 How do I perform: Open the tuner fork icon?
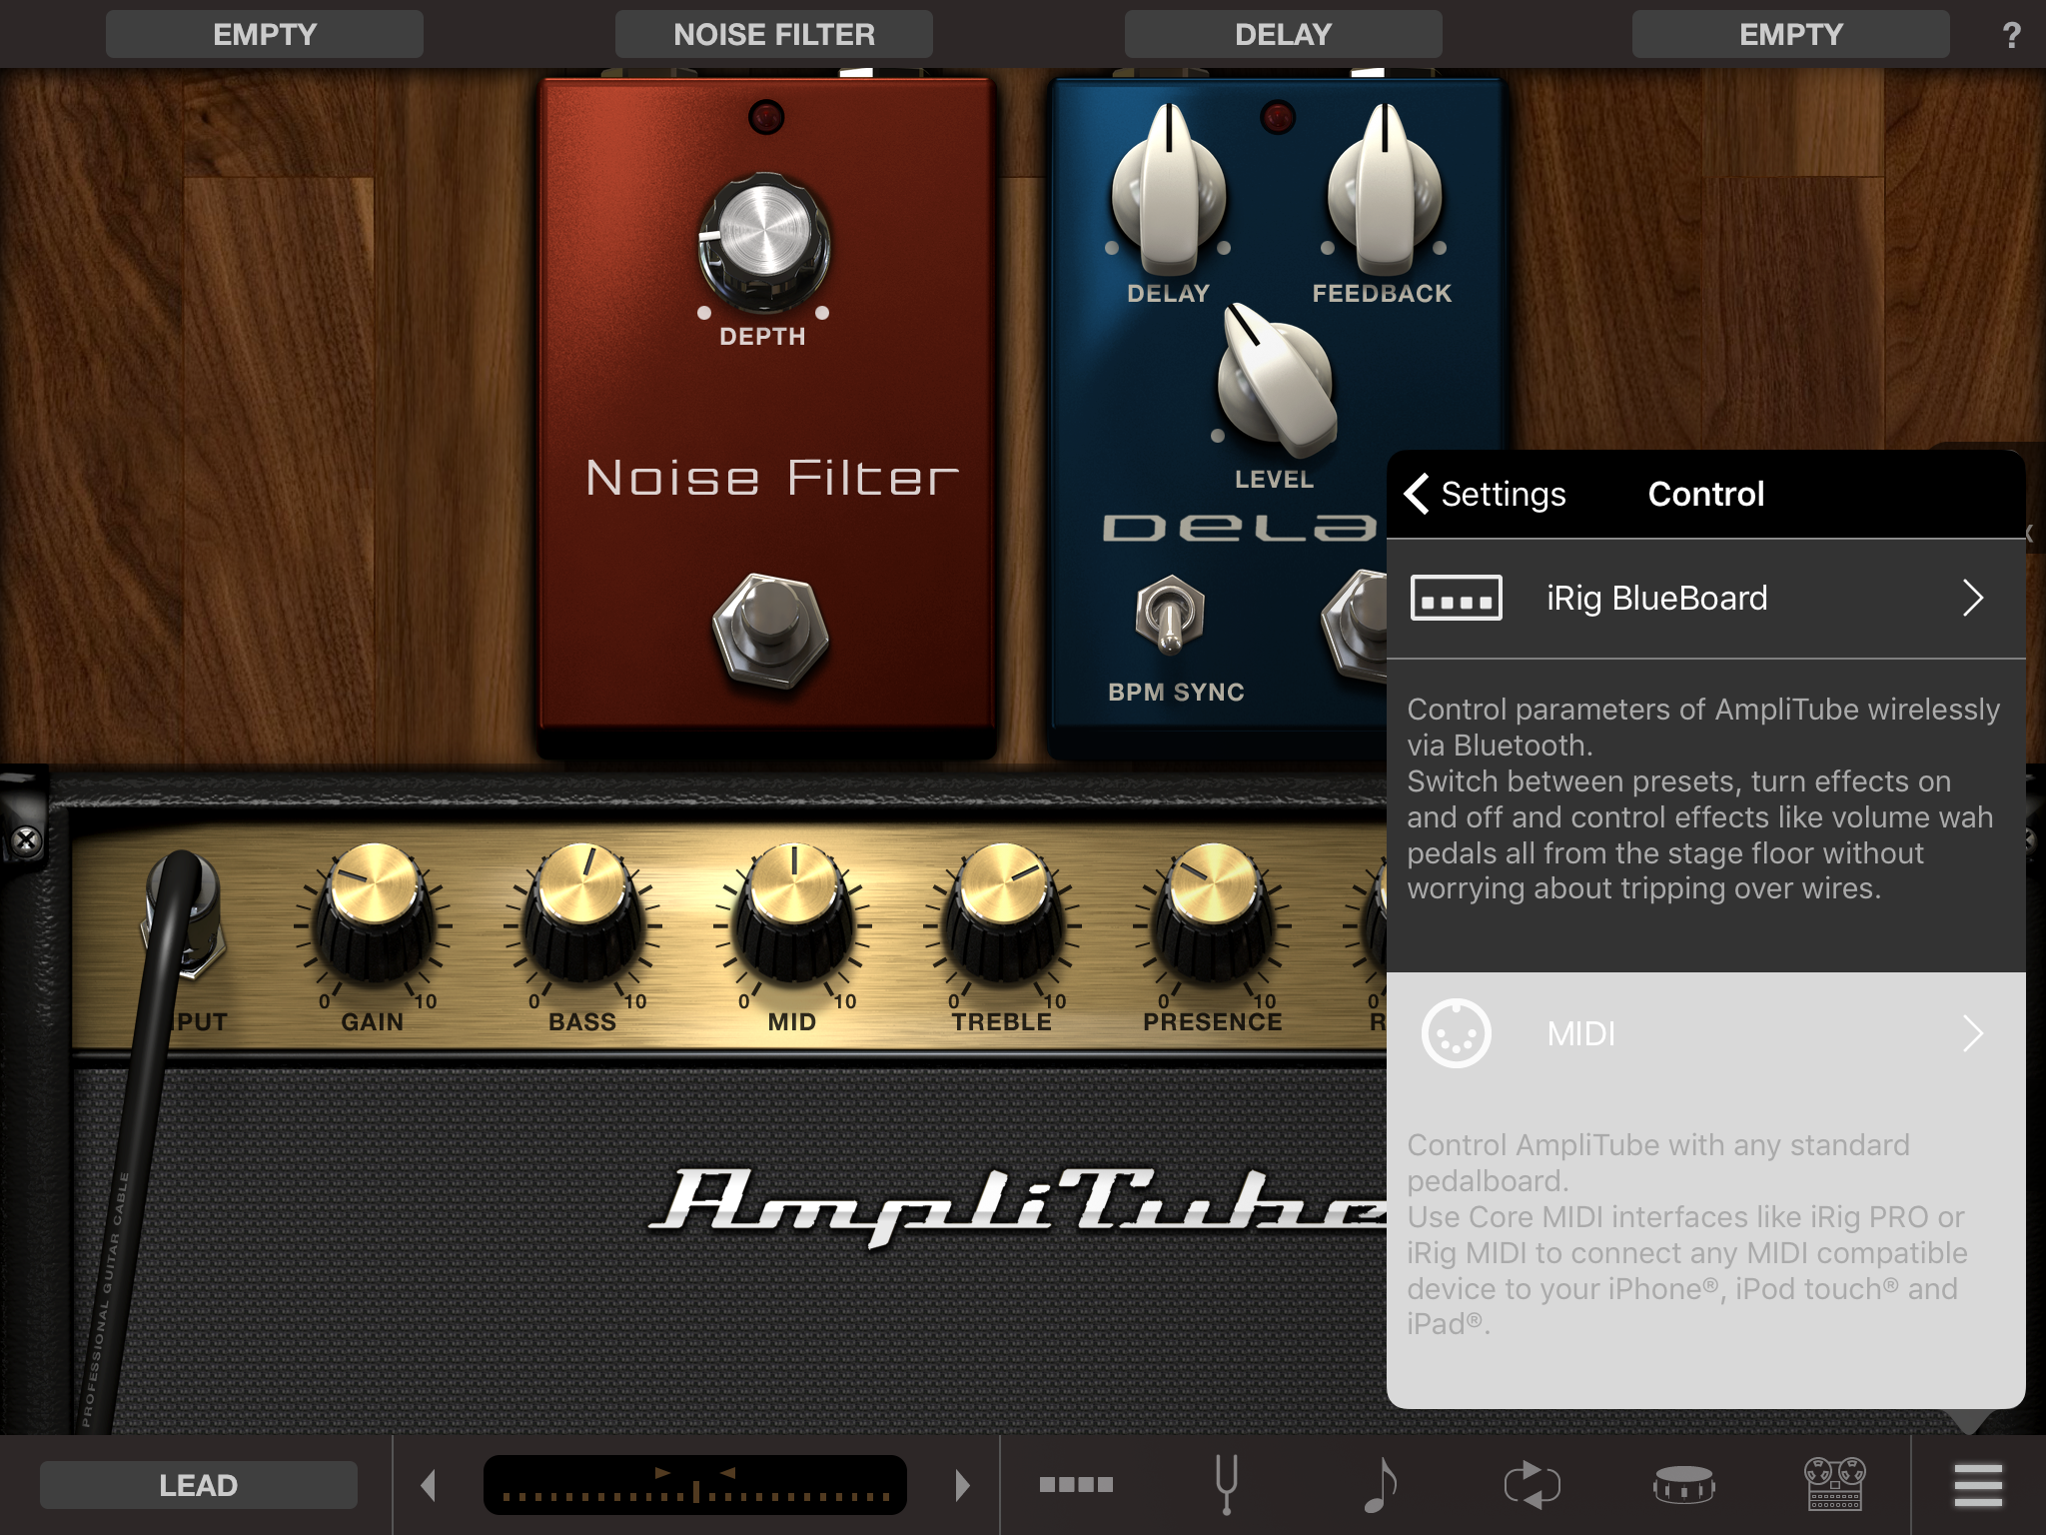coord(1227,1484)
